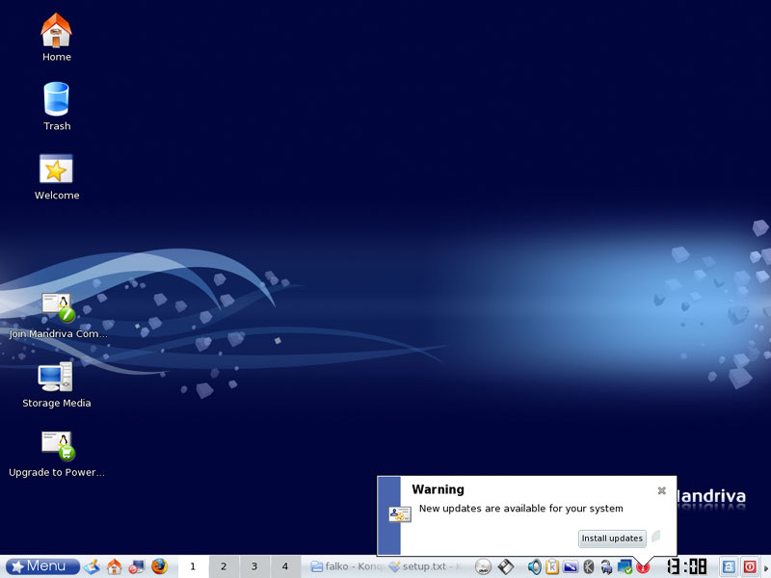
Task: Click the lock session panel button
Action: click(729, 566)
